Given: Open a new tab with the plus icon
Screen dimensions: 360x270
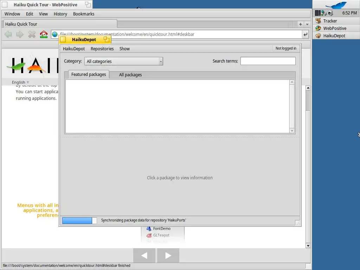Looking at the screenshot, I should coord(300,24).
